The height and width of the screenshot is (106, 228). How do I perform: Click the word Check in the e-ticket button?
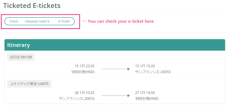pos(14,21)
